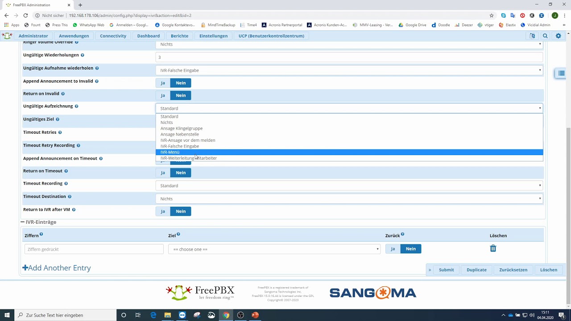Open Microsoft Edge from the taskbar
Image resolution: width=571 pixels, height=321 pixels.
click(x=153, y=315)
